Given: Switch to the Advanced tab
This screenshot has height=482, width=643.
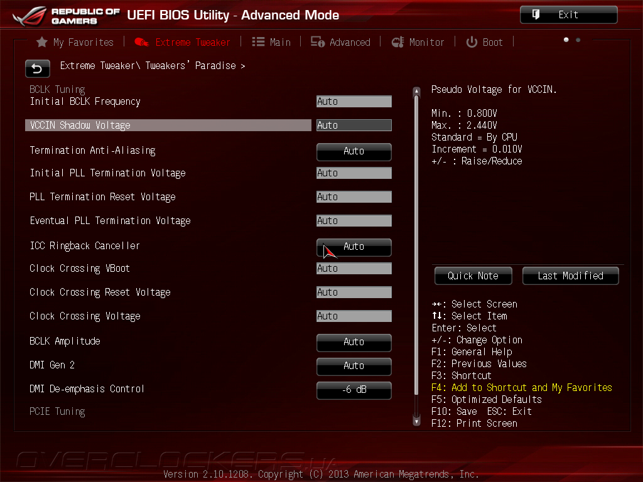Looking at the screenshot, I should click(x=340, y=42).
